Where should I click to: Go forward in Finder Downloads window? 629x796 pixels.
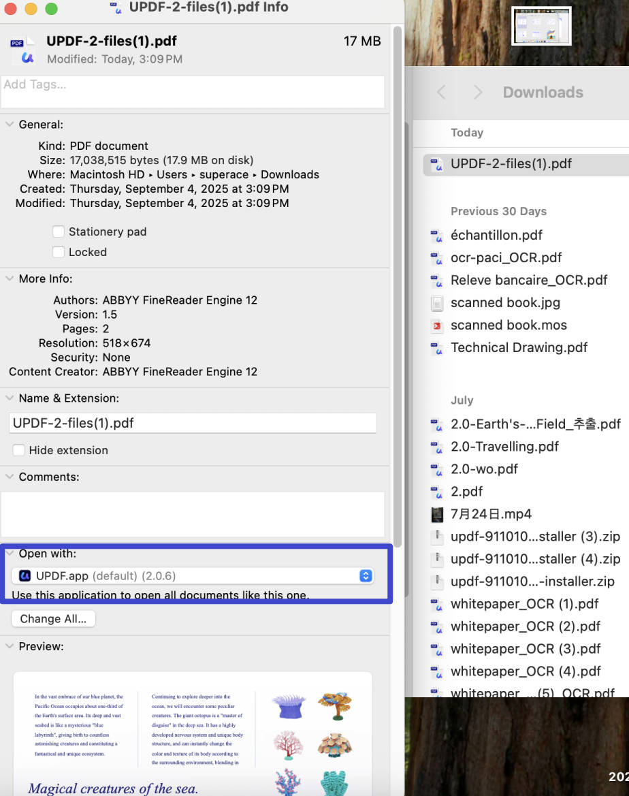pyautogui.click(x=477, y=93)
